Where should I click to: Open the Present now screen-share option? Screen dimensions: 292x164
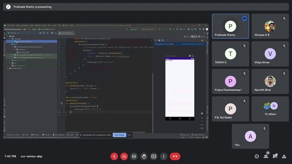154,156
